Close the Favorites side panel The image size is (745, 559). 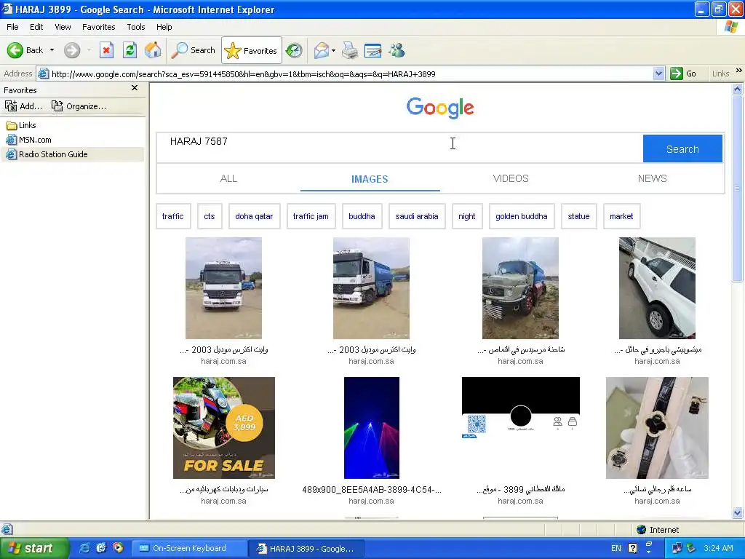click(x=135, y=88)
